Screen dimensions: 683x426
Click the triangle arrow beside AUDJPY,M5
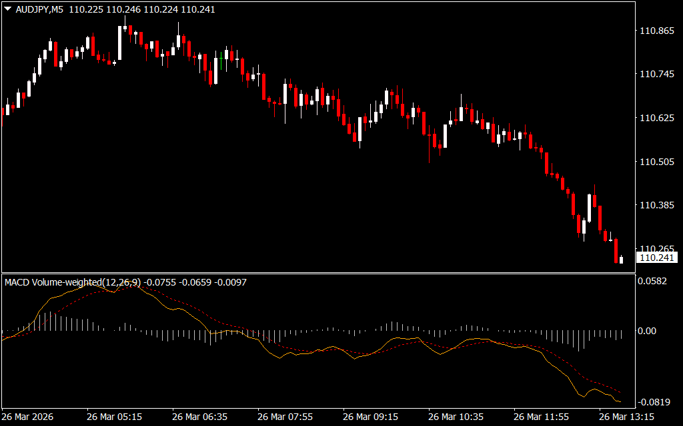click(7, 10)
